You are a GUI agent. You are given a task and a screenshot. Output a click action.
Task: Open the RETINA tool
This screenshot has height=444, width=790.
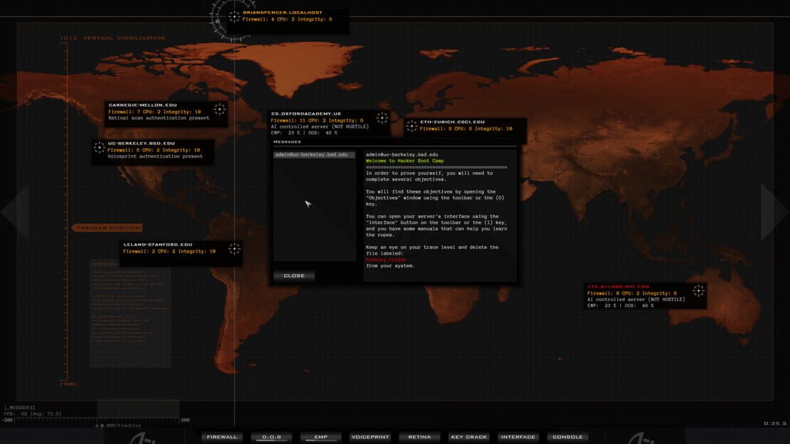click(x=420, y=437)
